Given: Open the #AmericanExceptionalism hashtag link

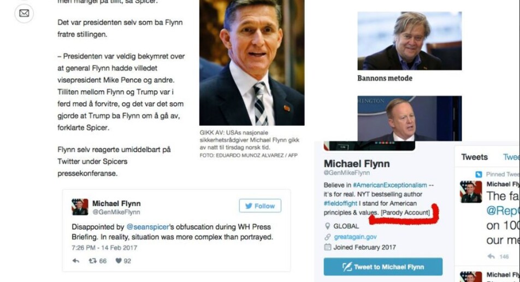Looking at the screenshot, I should pos(389,185).
